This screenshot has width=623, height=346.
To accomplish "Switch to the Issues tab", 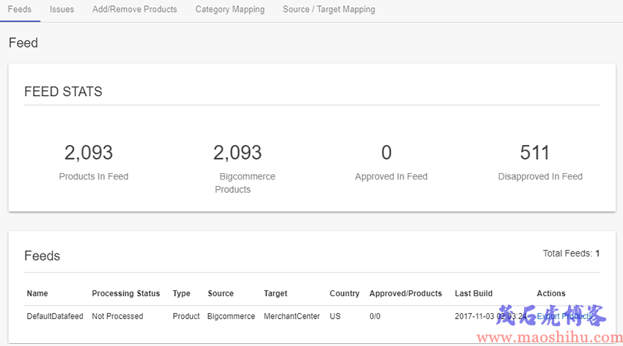I will 62,9.
